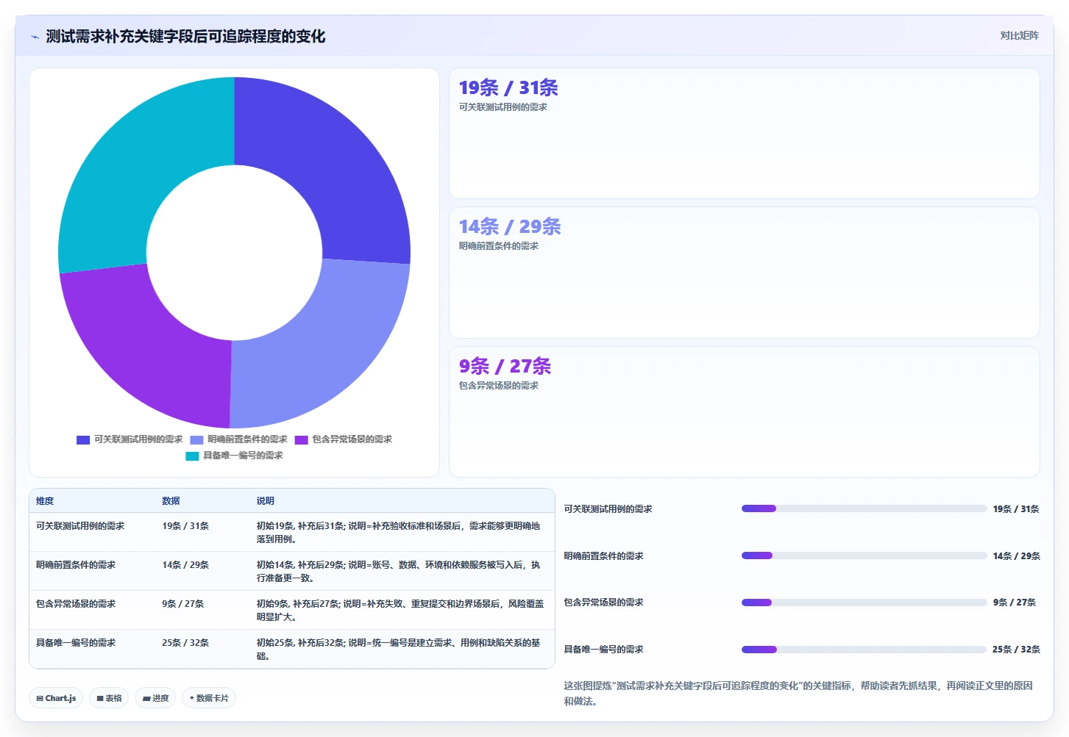
Task: Select table cell 14条 / 29条
Action: [x=185, y=565]
